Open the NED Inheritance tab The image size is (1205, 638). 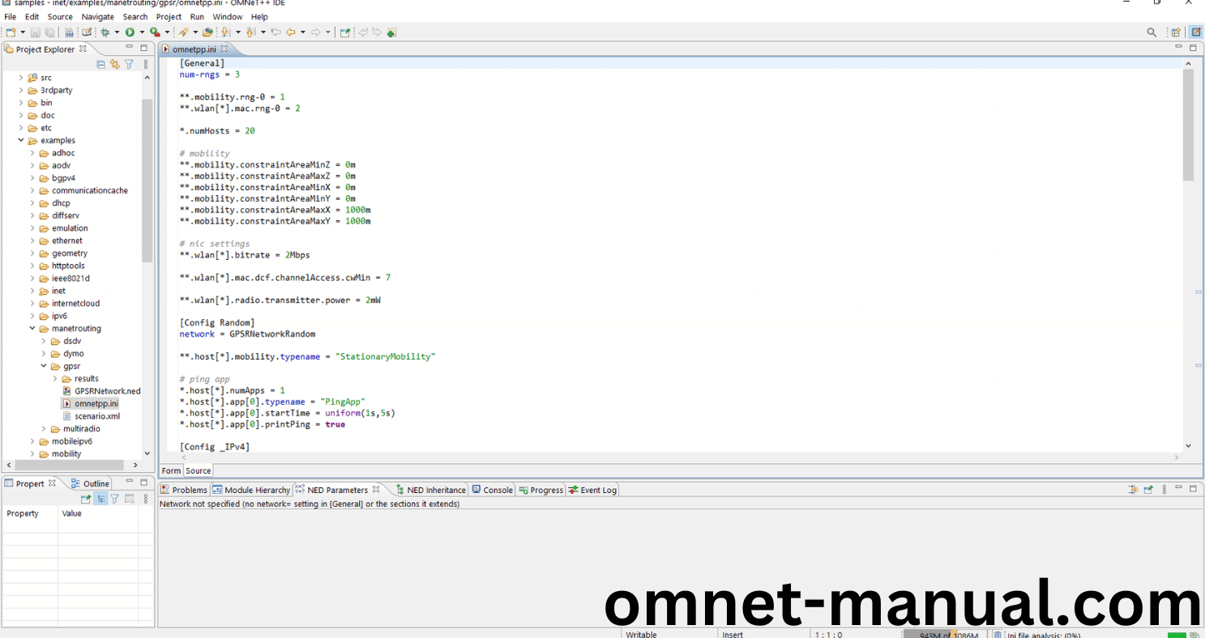coord(430,490)
